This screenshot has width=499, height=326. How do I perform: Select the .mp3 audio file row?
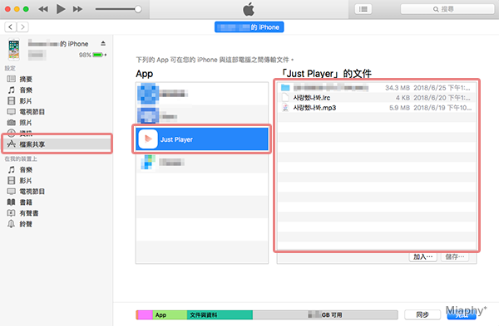377,108
